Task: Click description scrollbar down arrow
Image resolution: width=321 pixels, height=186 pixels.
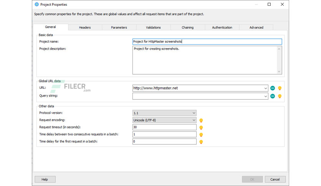Action: pos(279,71)
